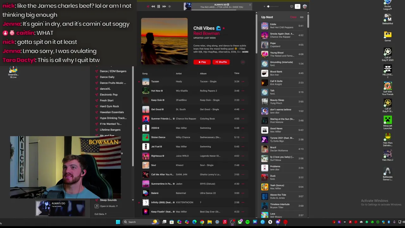Open Hawaiian Essentials playlist
This screenshot has height=228, width=405.
(112, 112)
